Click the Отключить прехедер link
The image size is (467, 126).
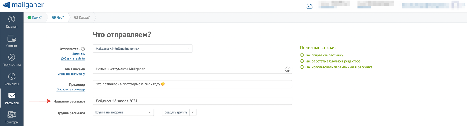(71, 89)
